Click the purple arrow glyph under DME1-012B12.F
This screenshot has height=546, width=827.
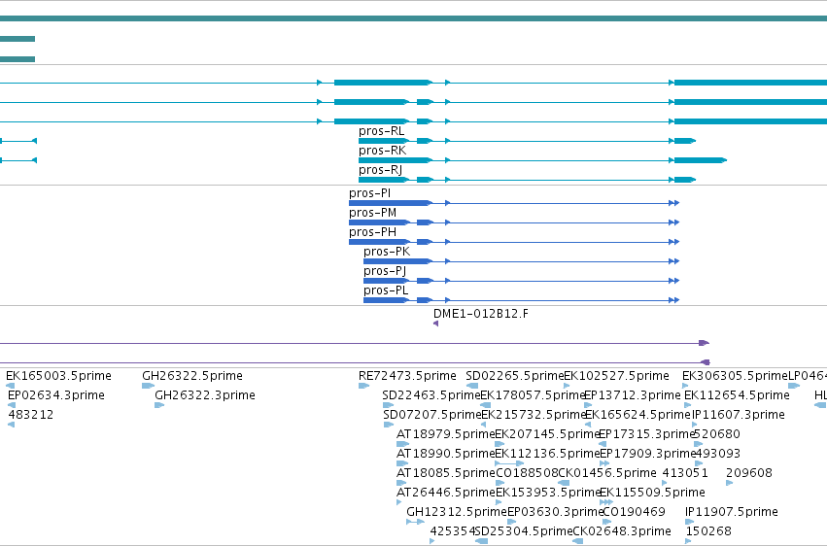pos(435,324)
